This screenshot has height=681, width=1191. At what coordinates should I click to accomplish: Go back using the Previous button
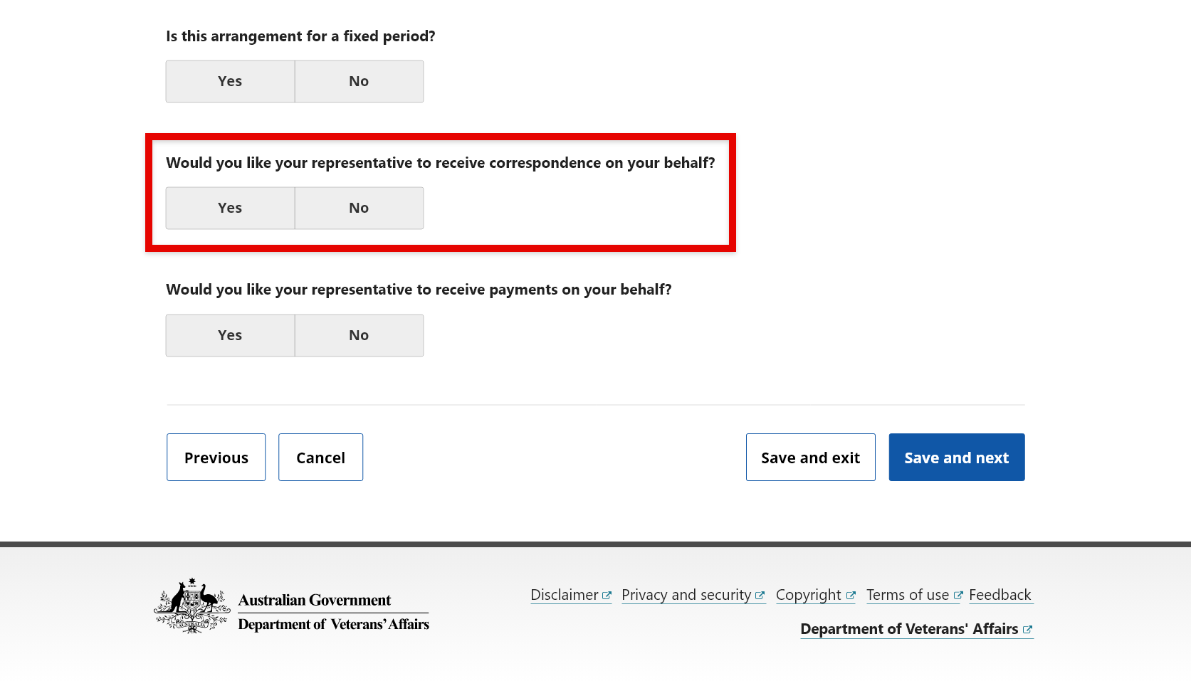click(216, 457)
